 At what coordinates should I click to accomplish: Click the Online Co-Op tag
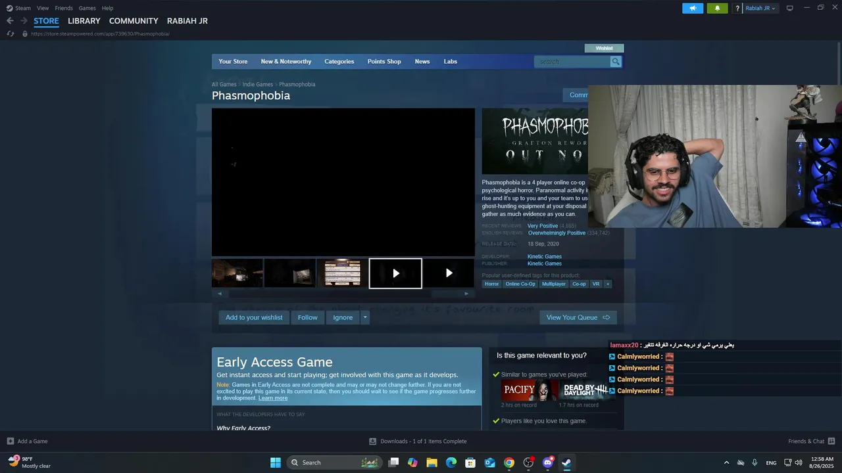520,284
